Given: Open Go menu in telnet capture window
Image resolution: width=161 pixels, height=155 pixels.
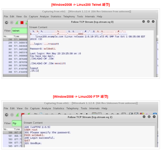Looking at the screenshot, I should click(25, 17).
